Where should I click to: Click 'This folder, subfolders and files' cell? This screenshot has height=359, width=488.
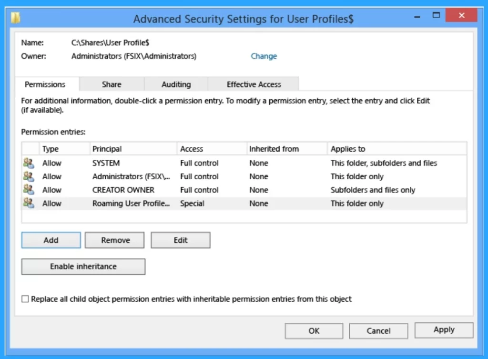(384, 163)
